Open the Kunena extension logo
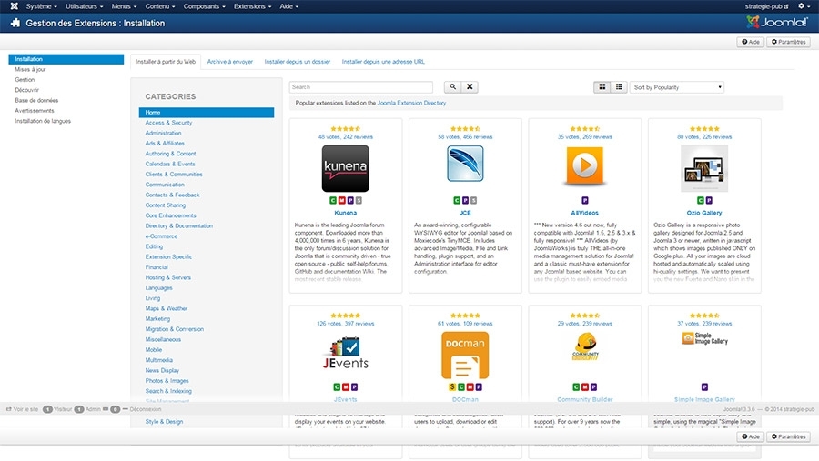819x461 pixels. pos(345,168)
